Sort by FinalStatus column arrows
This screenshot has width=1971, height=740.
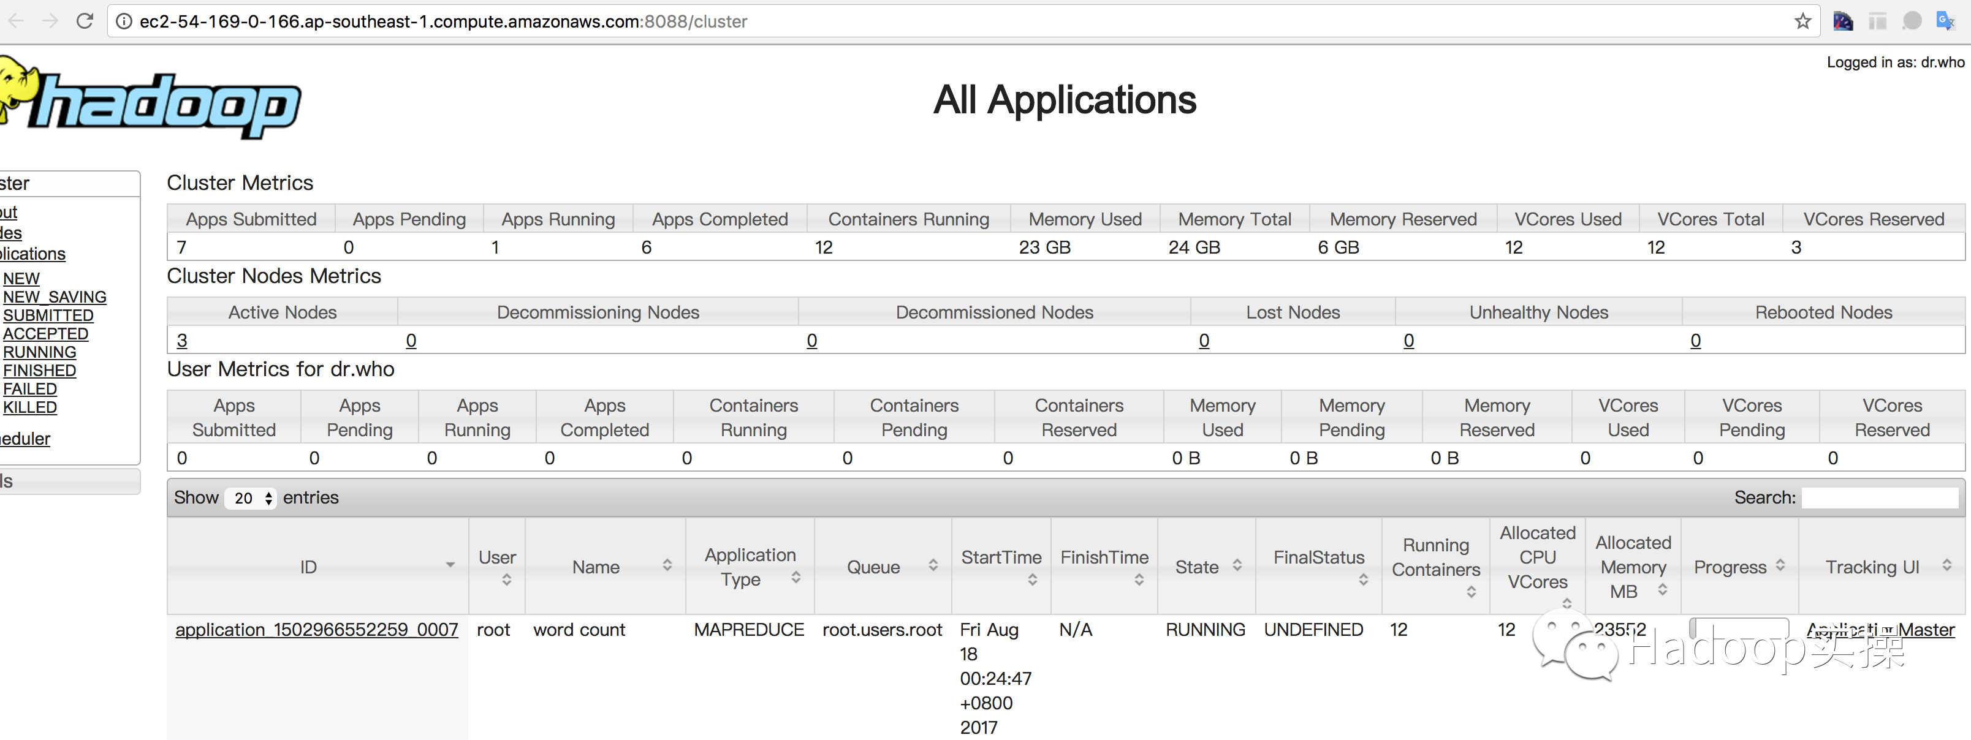tap(1364, 580)
